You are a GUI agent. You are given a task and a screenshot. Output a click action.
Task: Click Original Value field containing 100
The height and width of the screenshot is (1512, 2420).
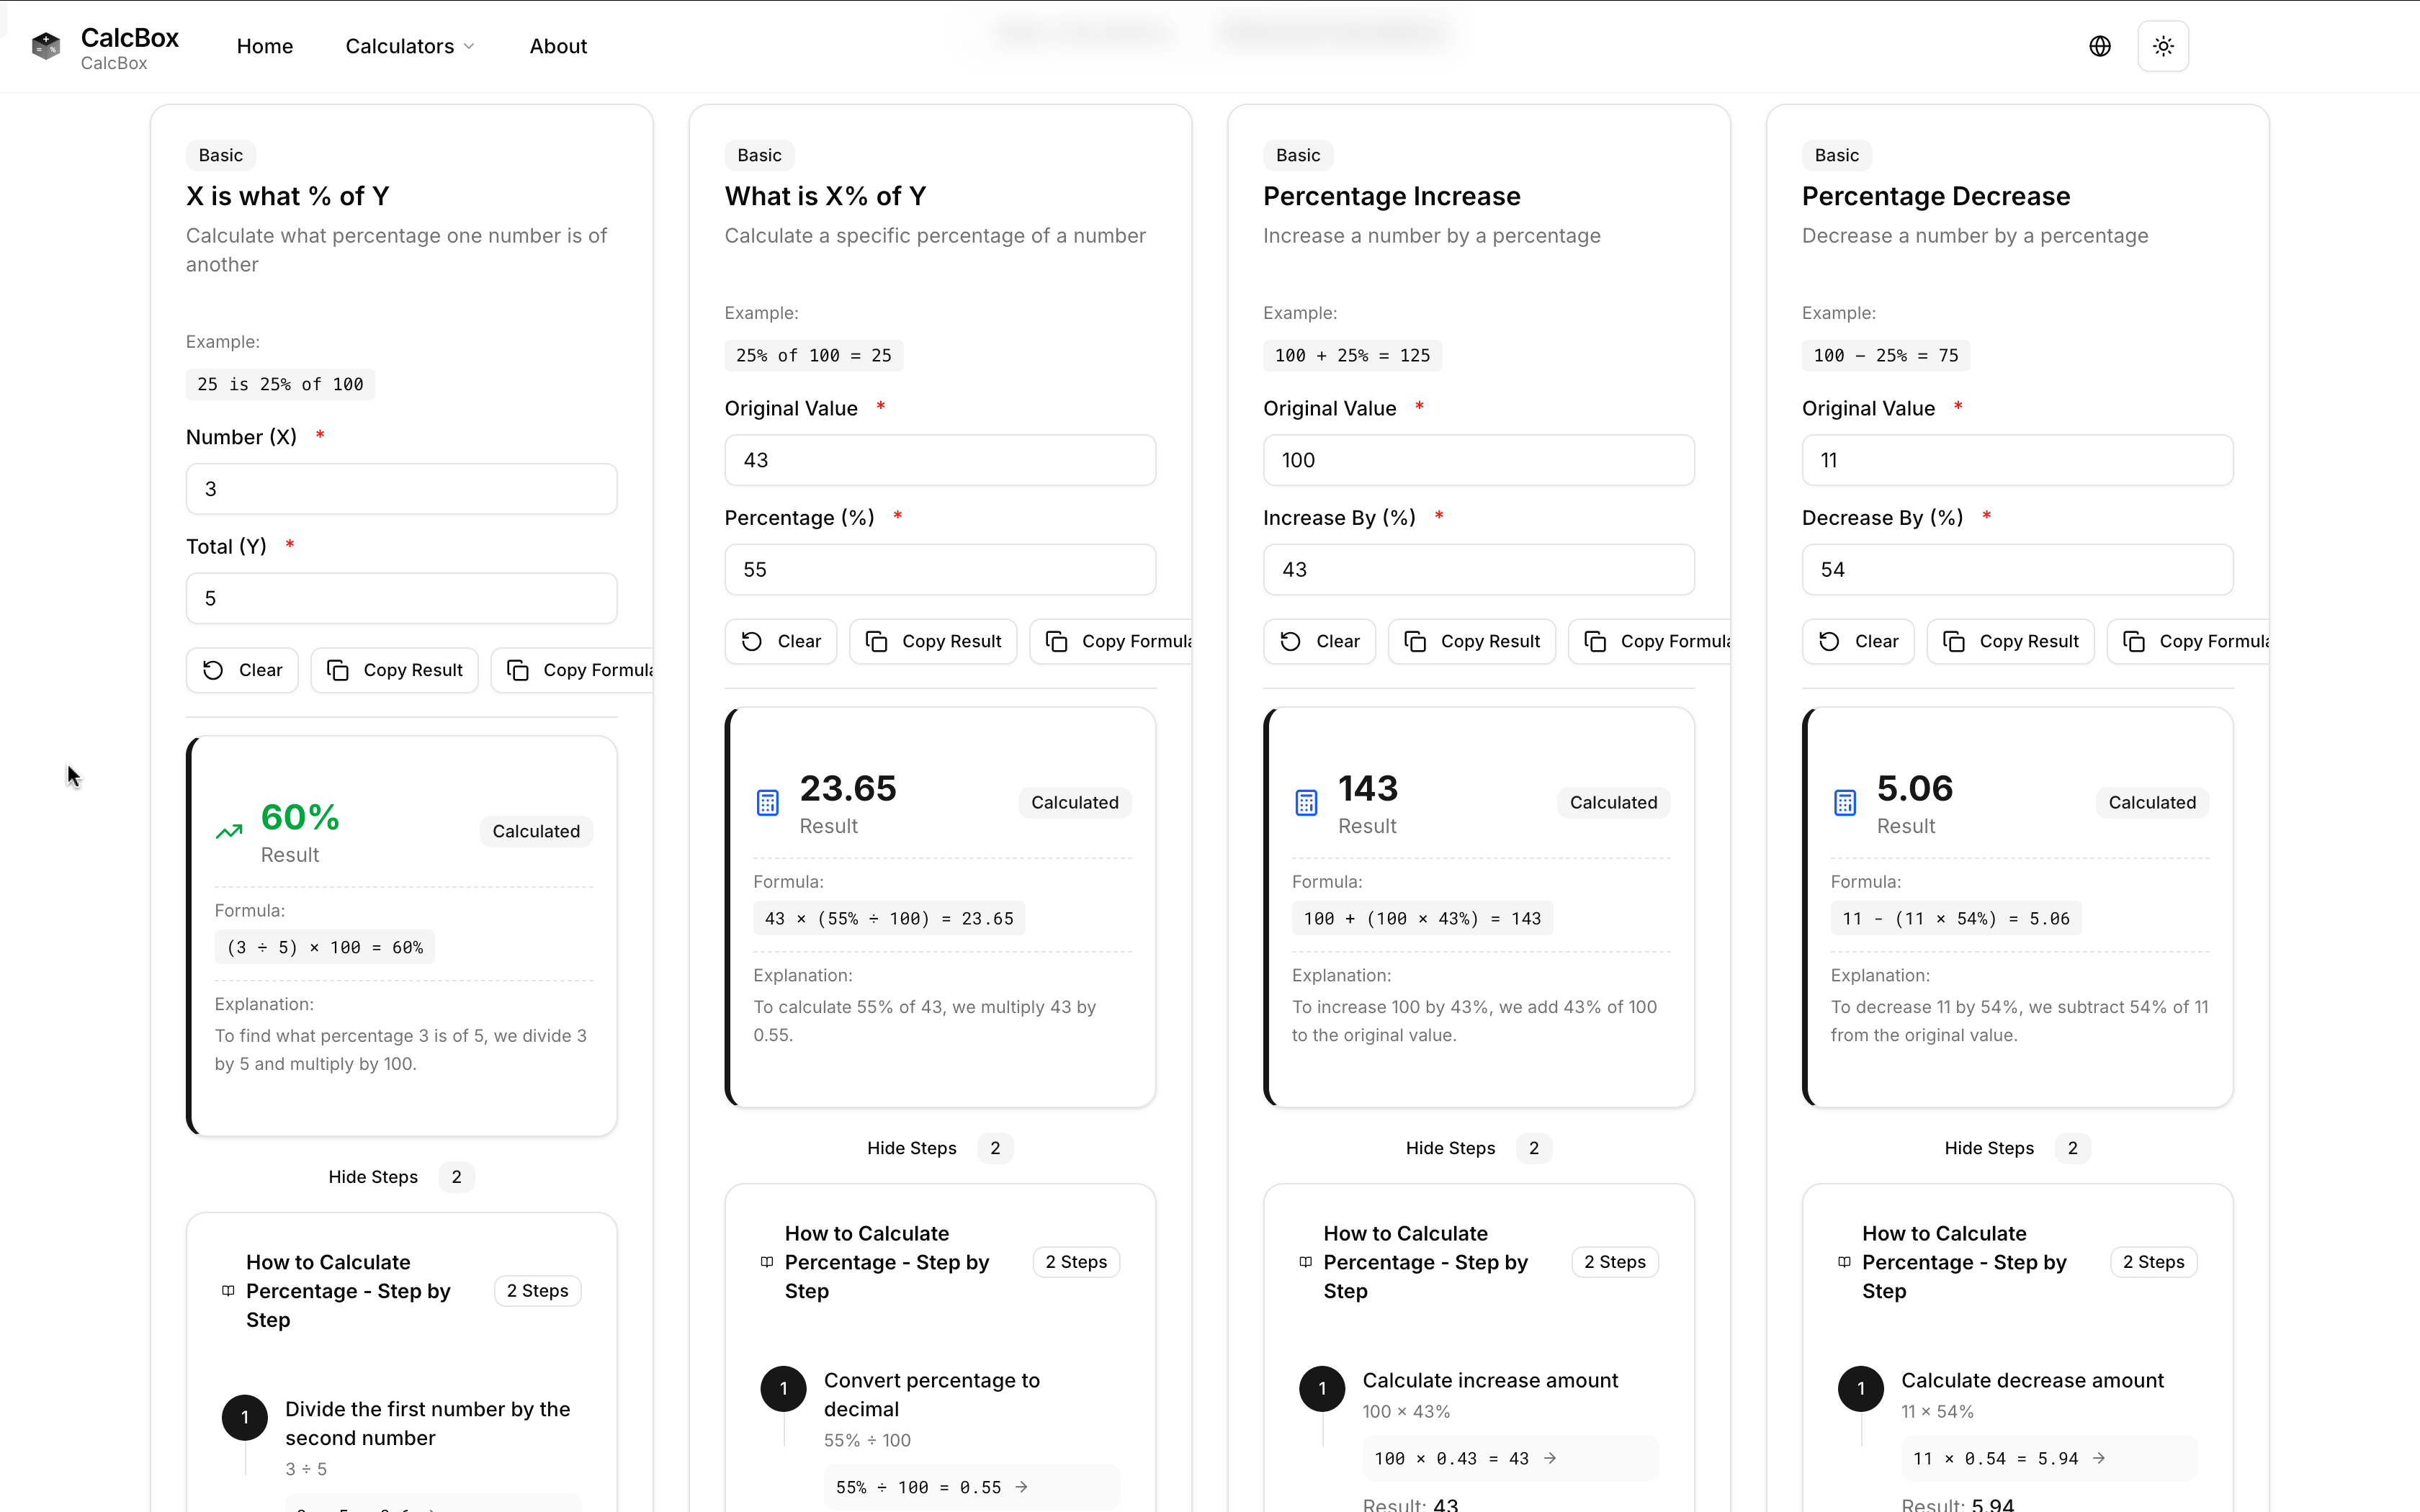(x=1479, y=460)
